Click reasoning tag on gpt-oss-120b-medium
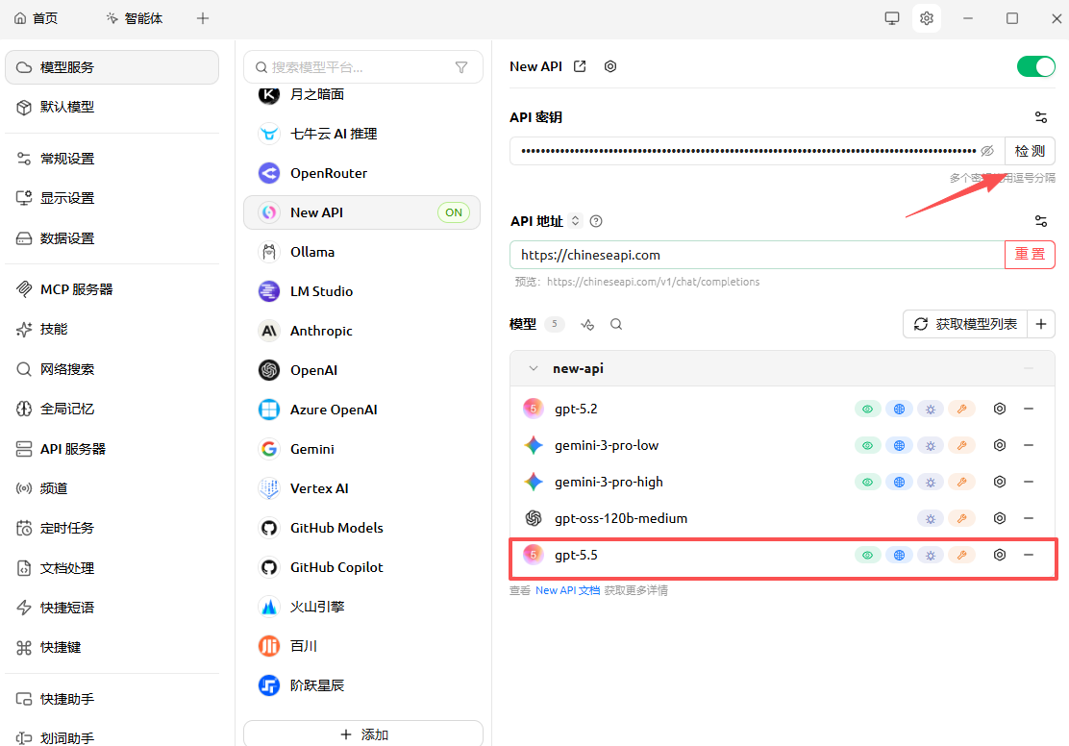Screen dimensions: 1069x746 [x=930, y=519]
